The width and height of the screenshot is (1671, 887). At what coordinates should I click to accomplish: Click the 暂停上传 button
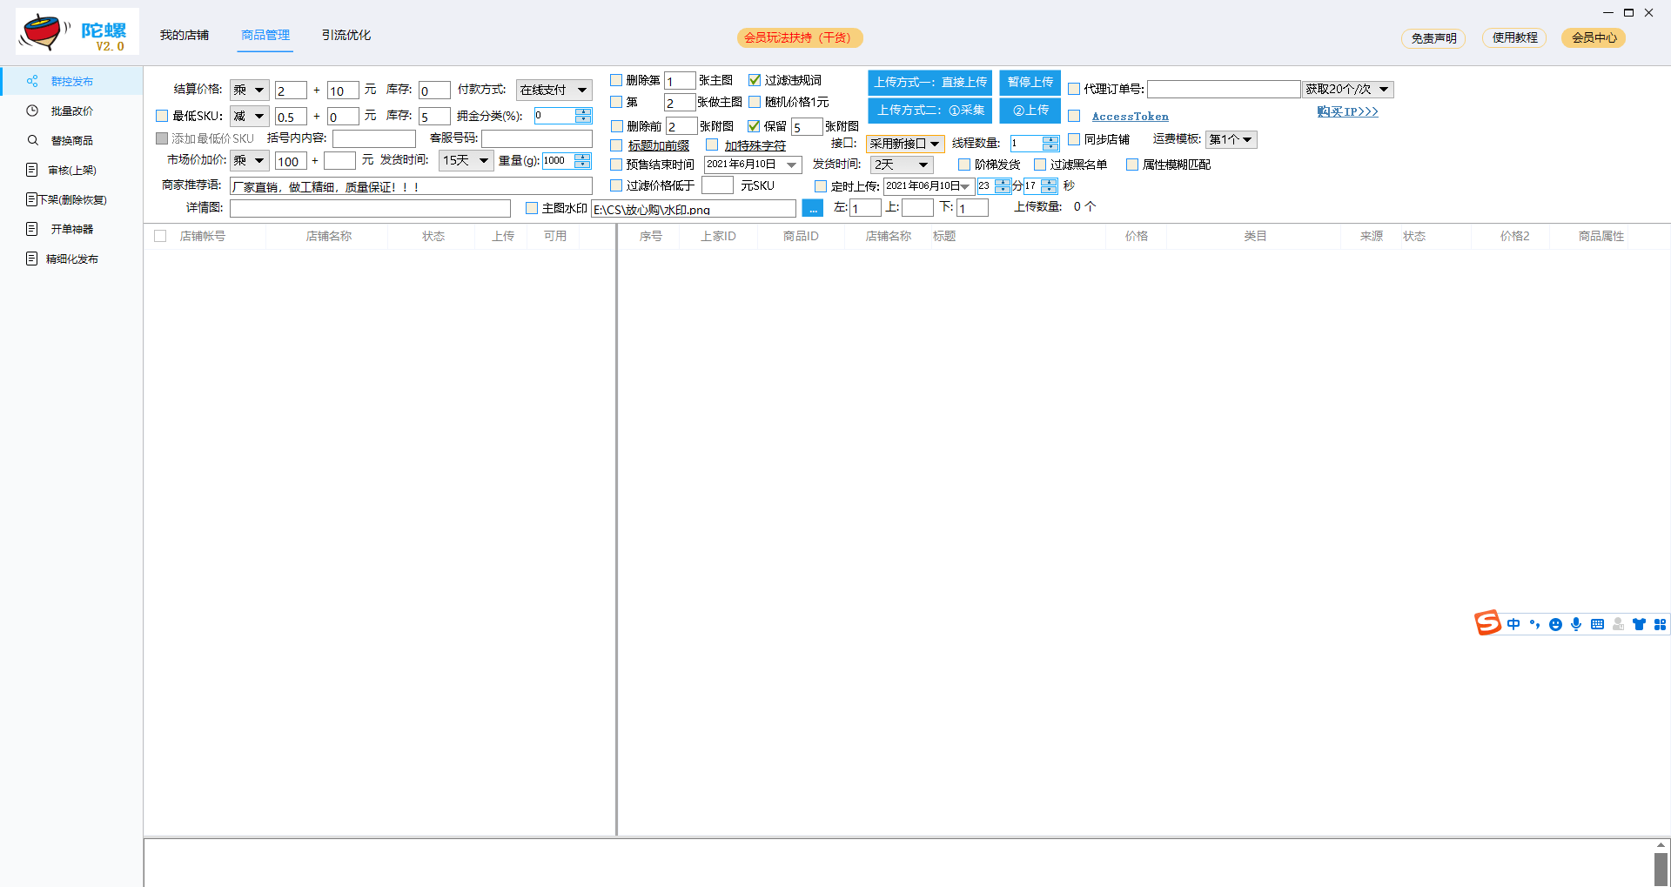[x=1030, y=82]
